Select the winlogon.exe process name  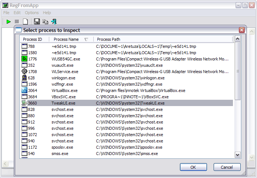[63, 78]
